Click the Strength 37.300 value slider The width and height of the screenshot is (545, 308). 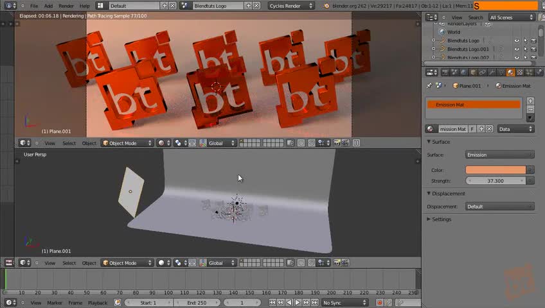[496, 181]
